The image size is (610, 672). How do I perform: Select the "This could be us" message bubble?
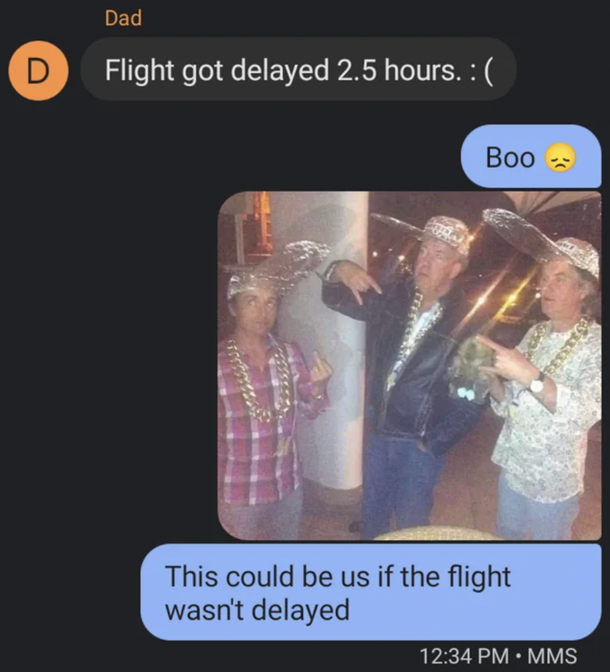(371, 592)
